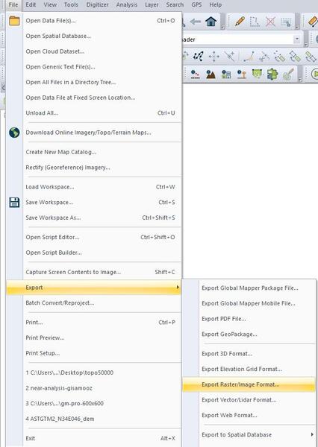Click the black zigzag vertex line icon

coord(198,56)
